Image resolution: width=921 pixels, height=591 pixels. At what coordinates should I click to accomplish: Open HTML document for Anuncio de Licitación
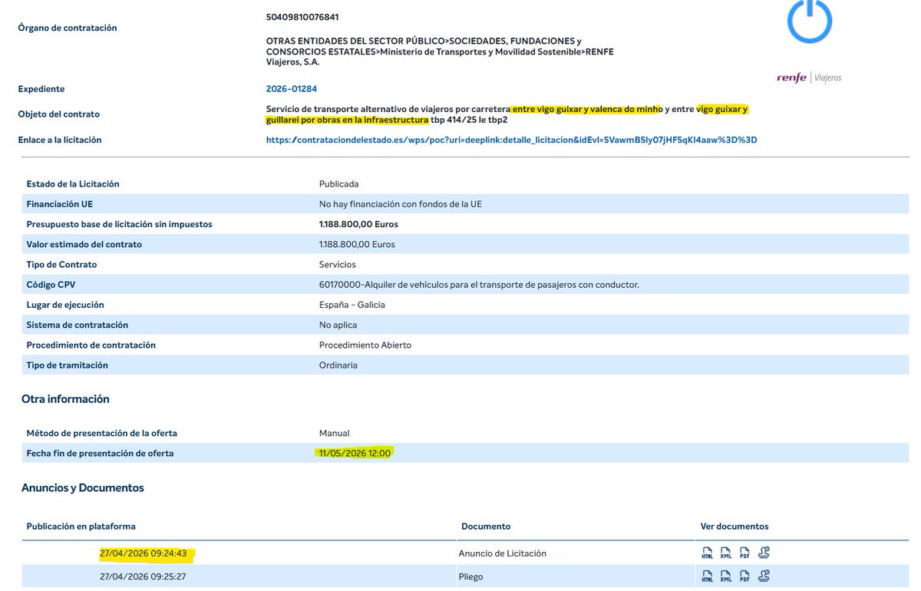[708, 553]
